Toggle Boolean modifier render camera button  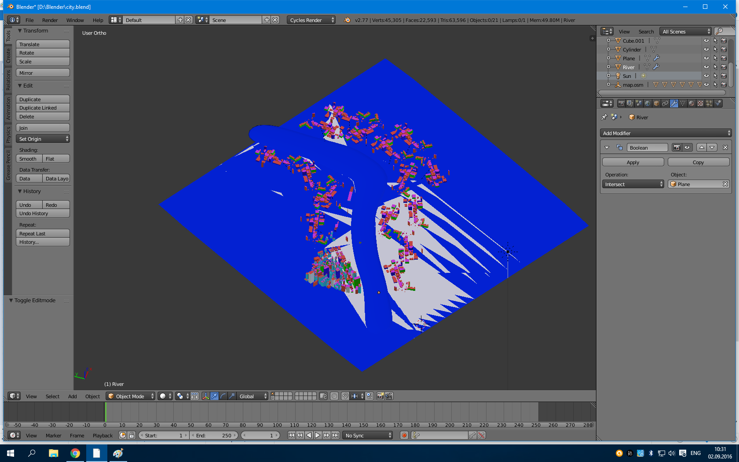pyautogui.click(x=677, y=147)
